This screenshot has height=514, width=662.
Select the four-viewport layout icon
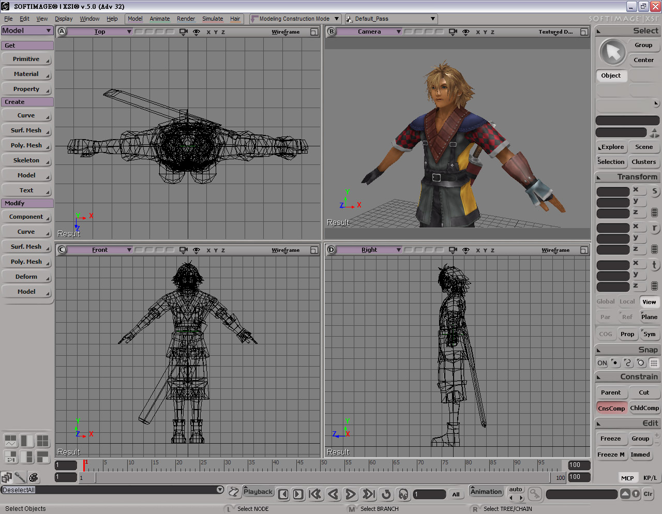43,441
